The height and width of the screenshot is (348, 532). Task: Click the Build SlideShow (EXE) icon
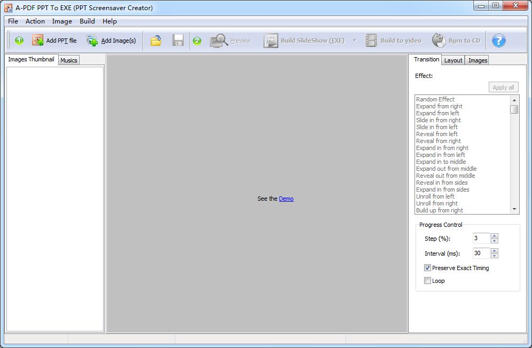pyautogui.click(x=270, y=41)
